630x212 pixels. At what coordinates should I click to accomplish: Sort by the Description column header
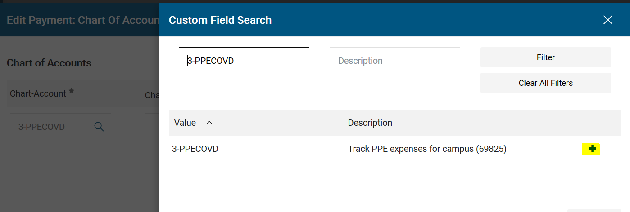(x=370, y=123)
